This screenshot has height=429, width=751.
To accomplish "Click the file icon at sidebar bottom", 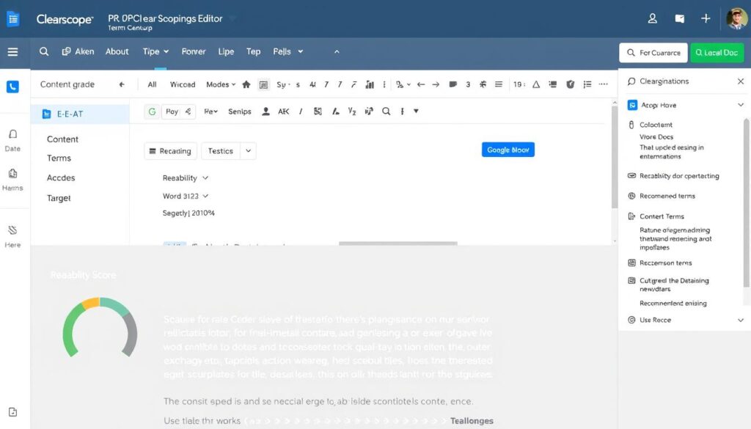I will click(13, 412).
